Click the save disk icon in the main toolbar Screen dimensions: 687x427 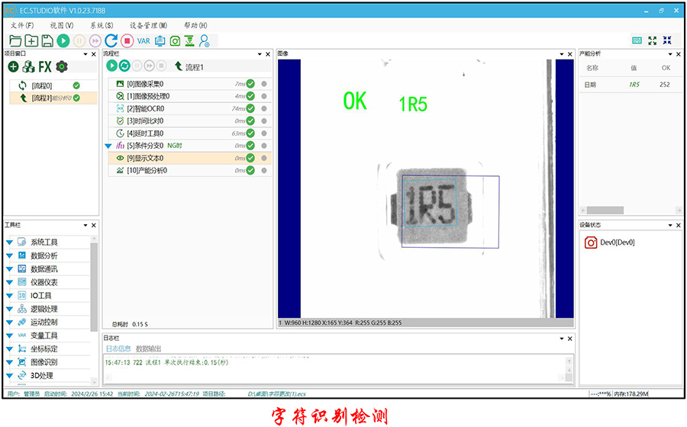point(47,40)
